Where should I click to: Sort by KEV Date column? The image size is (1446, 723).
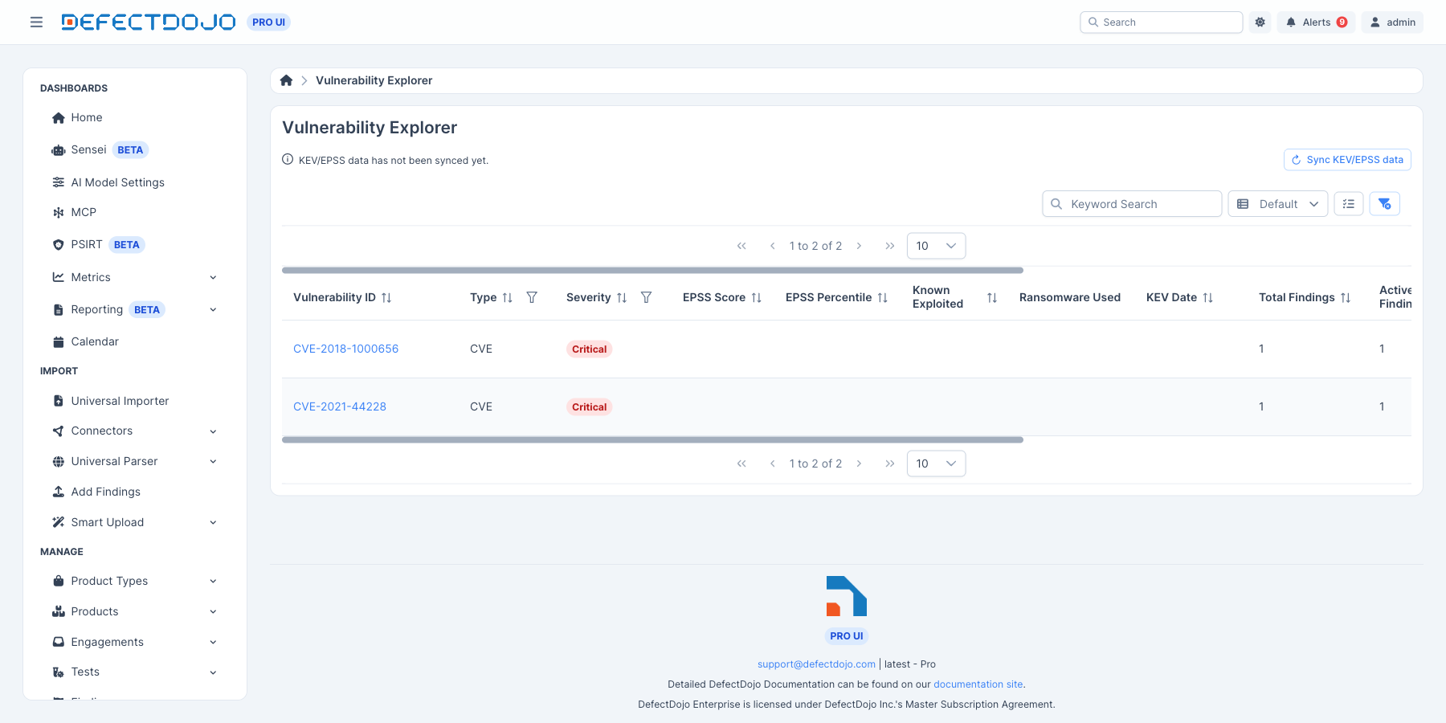point(1207,297)
